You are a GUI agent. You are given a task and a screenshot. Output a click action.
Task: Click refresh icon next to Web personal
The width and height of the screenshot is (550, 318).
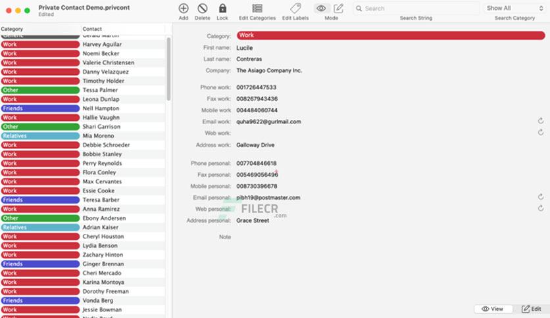(x=541, y=208)
